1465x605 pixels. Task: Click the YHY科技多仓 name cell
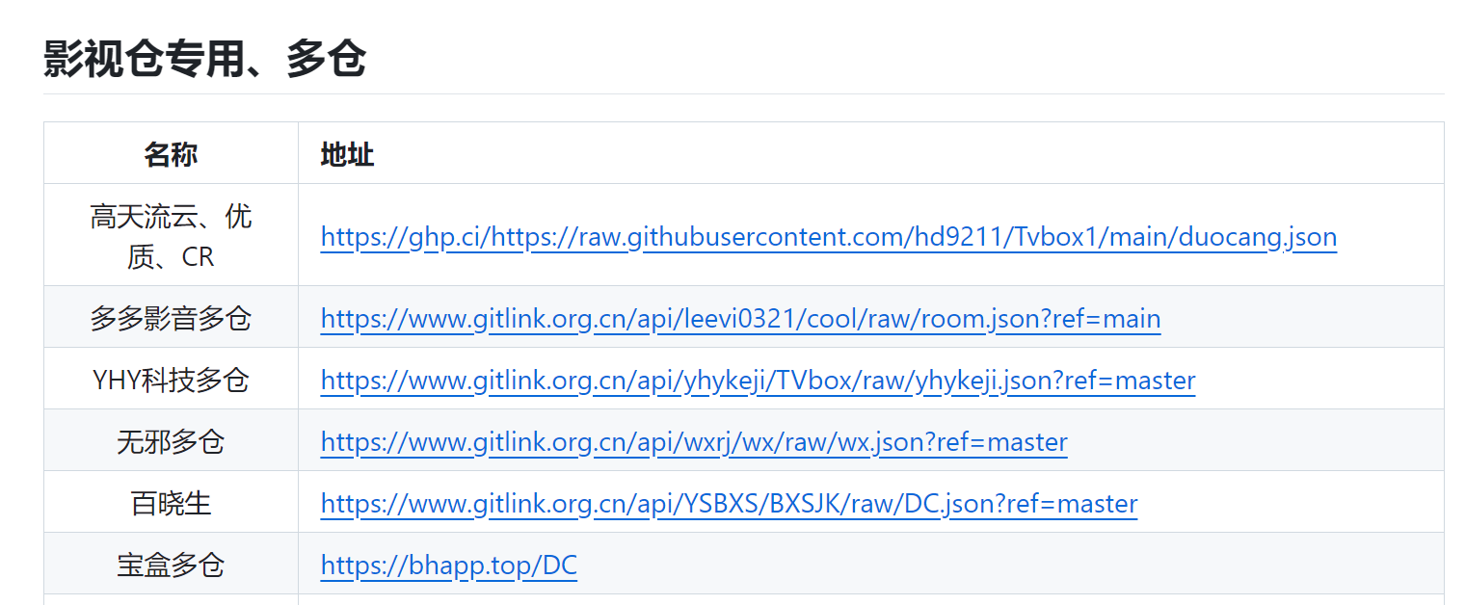pos(171,380)
